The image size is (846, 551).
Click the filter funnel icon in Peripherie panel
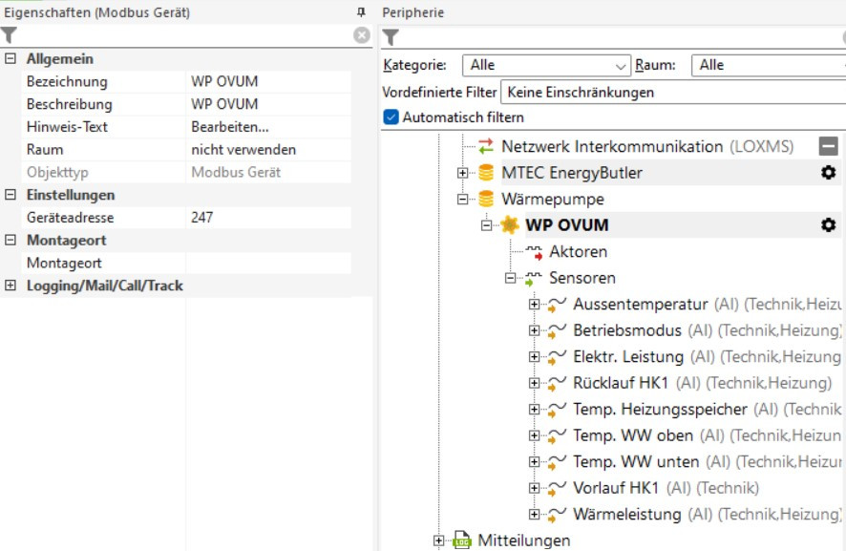pyautogui.click(x=391, y=38)
